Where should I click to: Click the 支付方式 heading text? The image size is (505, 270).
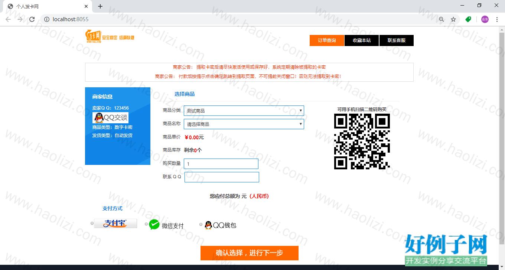click(x=113, y=208)
